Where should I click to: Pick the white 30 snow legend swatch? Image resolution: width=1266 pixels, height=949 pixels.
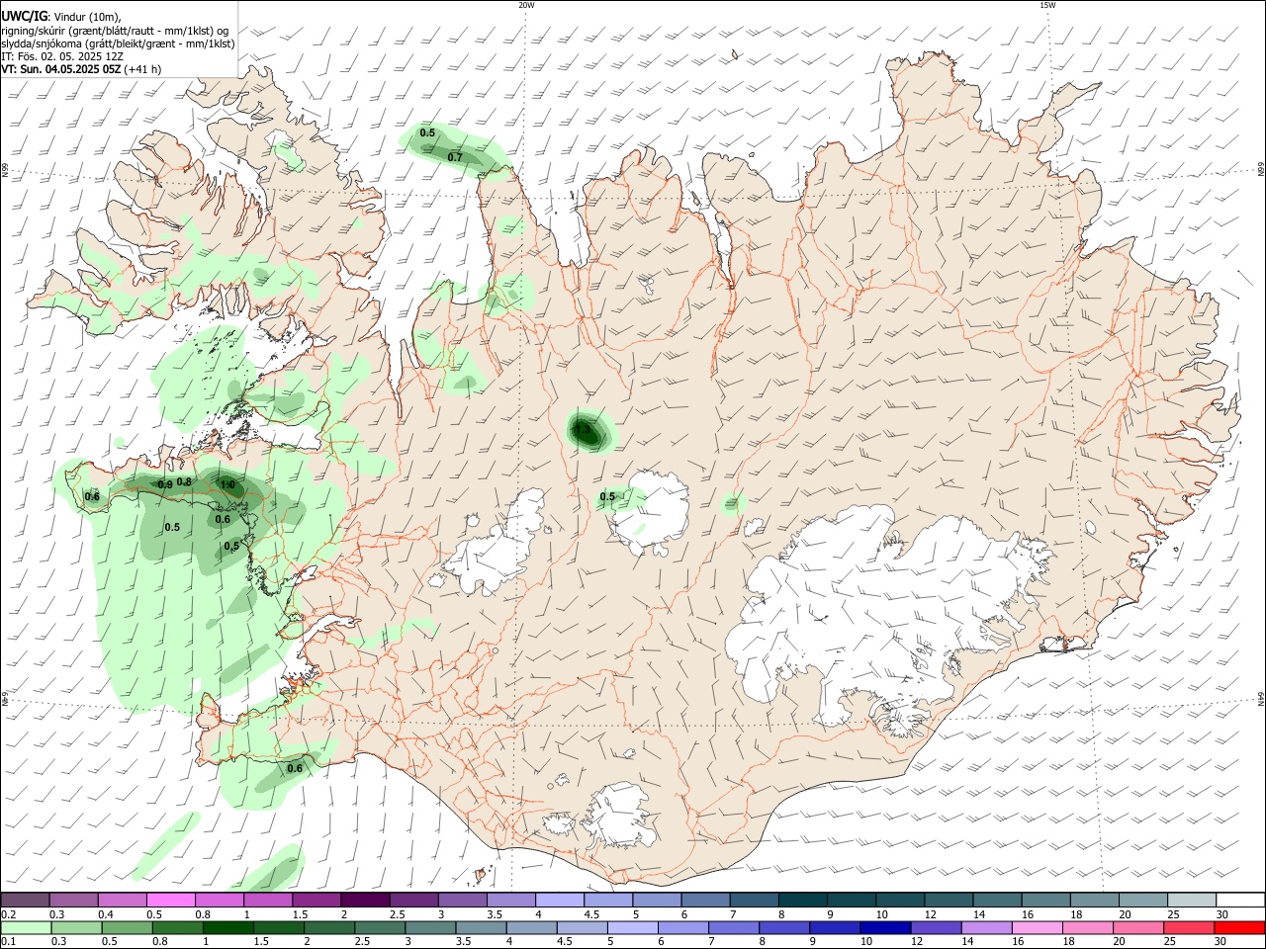coord(1240,900)
